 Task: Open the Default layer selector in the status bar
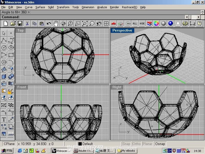(x=99, y=144)
